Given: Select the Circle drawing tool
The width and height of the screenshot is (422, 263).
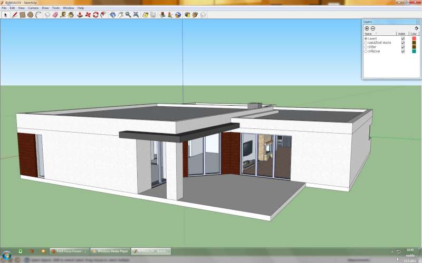Looking at the screenshot, I should coord(31,15).
